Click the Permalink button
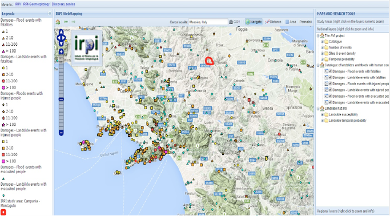The width and height of the screenshot is (390, 216). [305, 22]
